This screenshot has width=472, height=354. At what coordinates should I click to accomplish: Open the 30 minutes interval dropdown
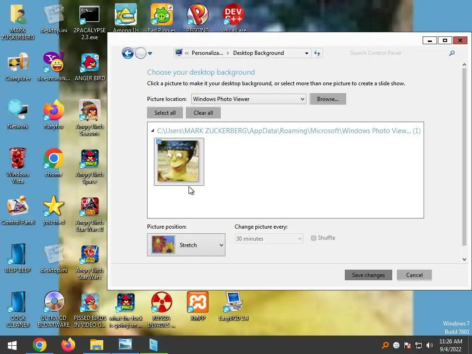[x=269, y=238]
